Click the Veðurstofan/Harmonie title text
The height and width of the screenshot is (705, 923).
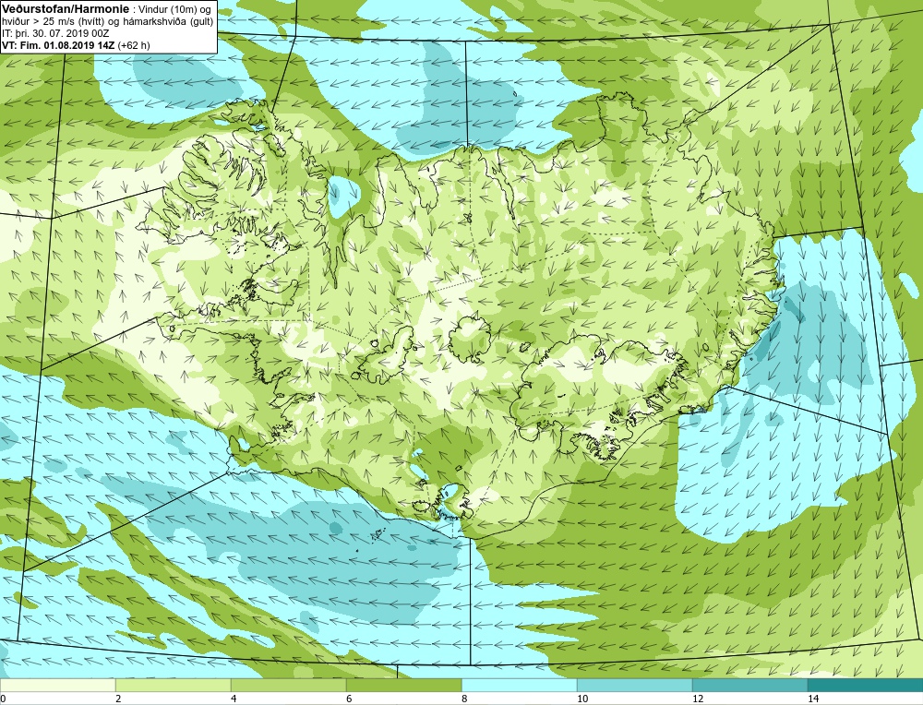pos(65,9)
